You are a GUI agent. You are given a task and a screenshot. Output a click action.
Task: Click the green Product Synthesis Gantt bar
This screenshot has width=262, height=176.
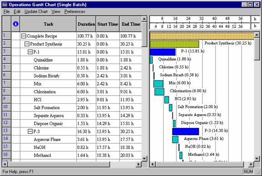174,44
